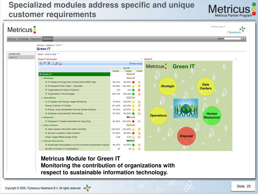This screenshot has width=258, height=194.
Task: Click the green Human Resources circle
Action: 212,115
